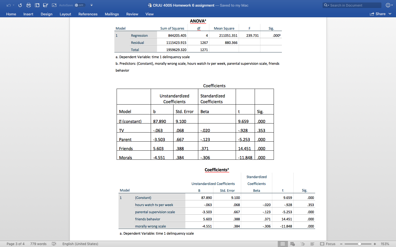
Task: Click the picture-with-pencil icon in title bar
Action: (46, 5)
